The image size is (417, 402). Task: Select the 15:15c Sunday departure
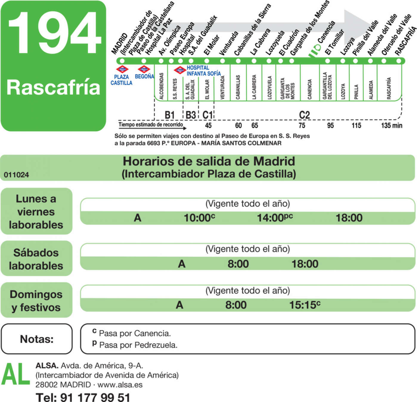(x=305, y=305)
